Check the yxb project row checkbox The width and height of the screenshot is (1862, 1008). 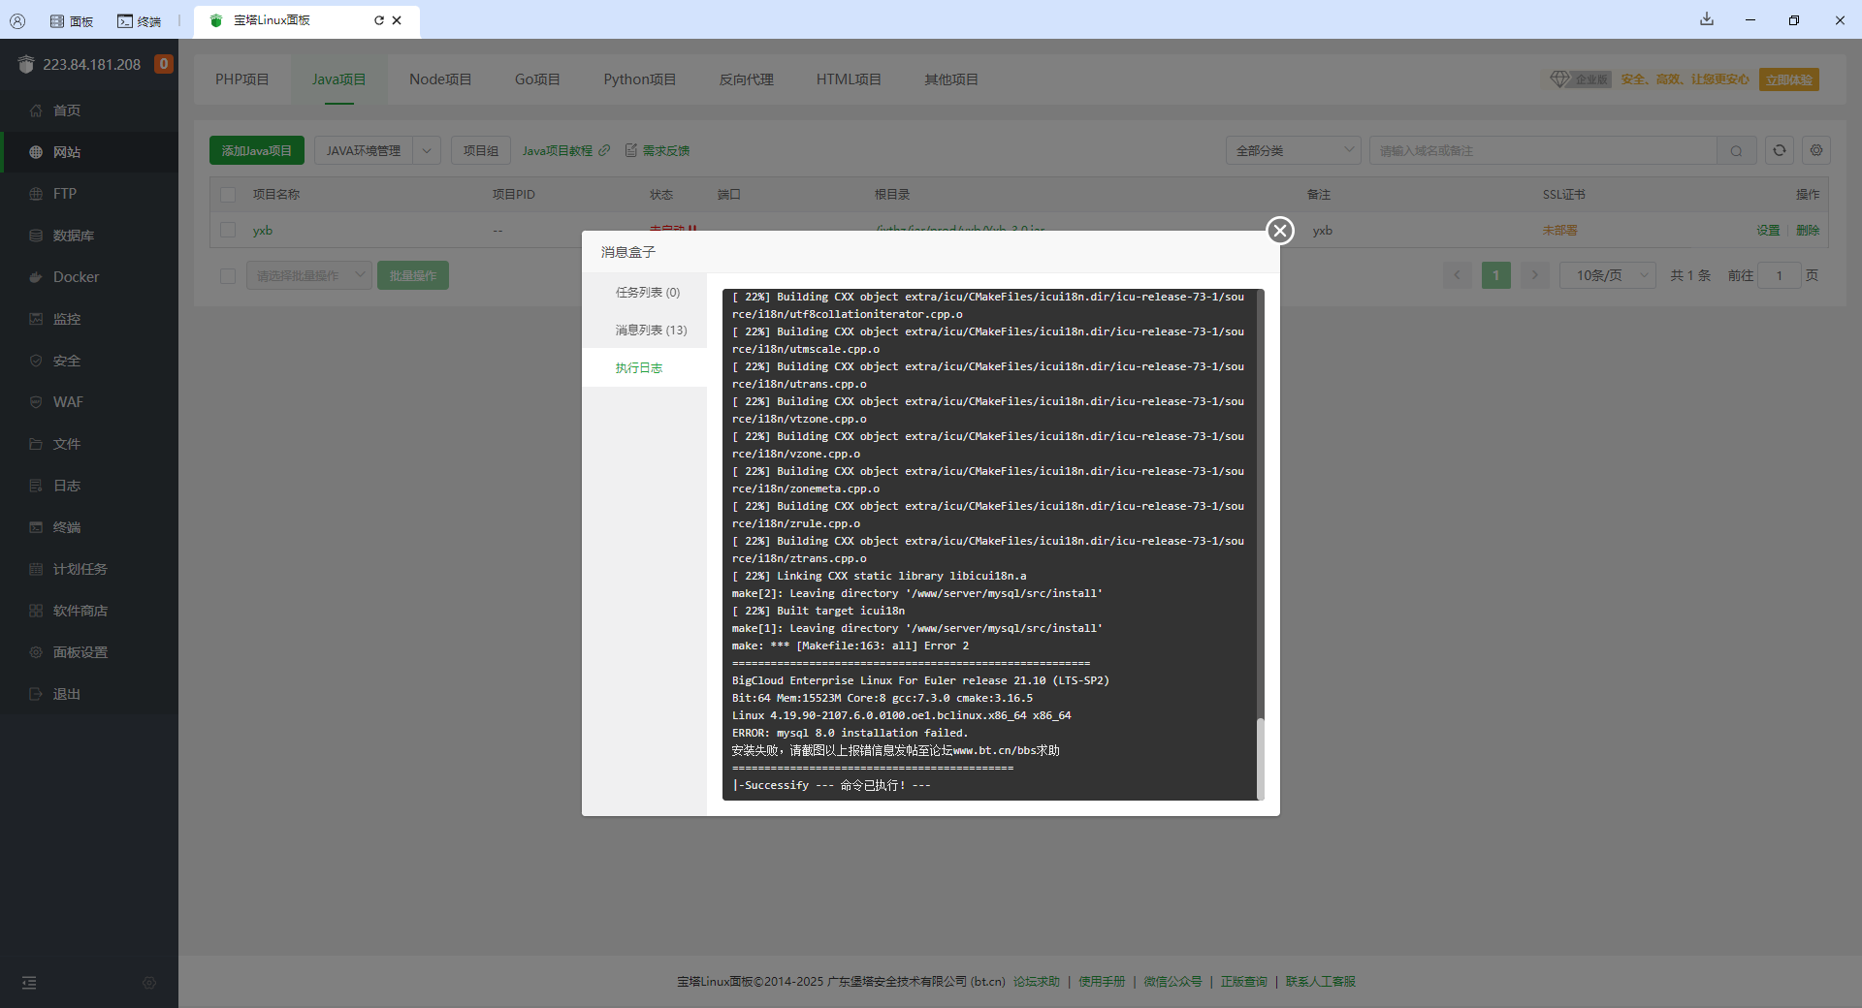(228, 231)
